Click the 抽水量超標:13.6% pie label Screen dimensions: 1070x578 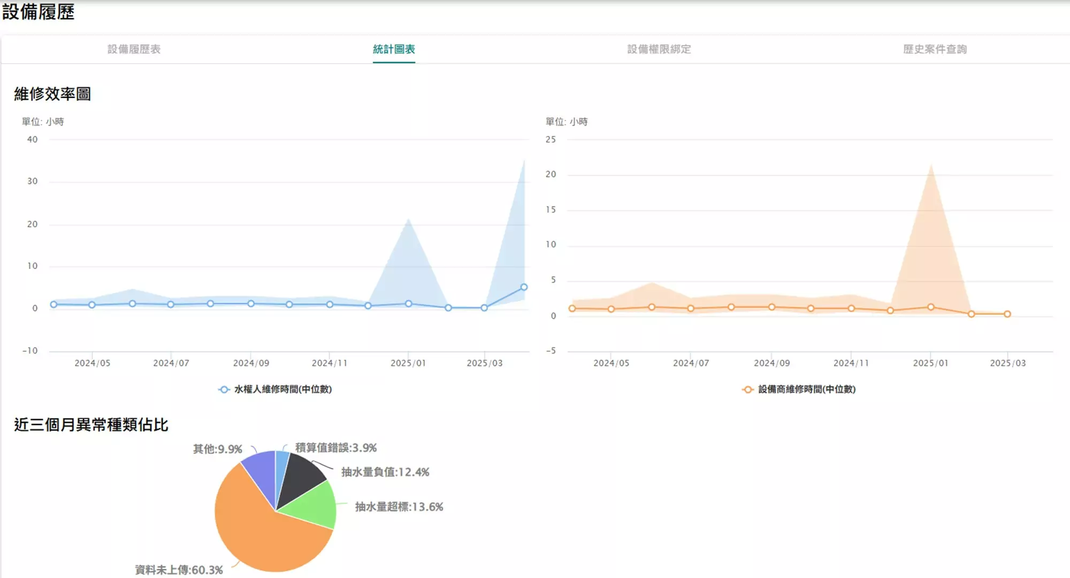coord(399,507)
